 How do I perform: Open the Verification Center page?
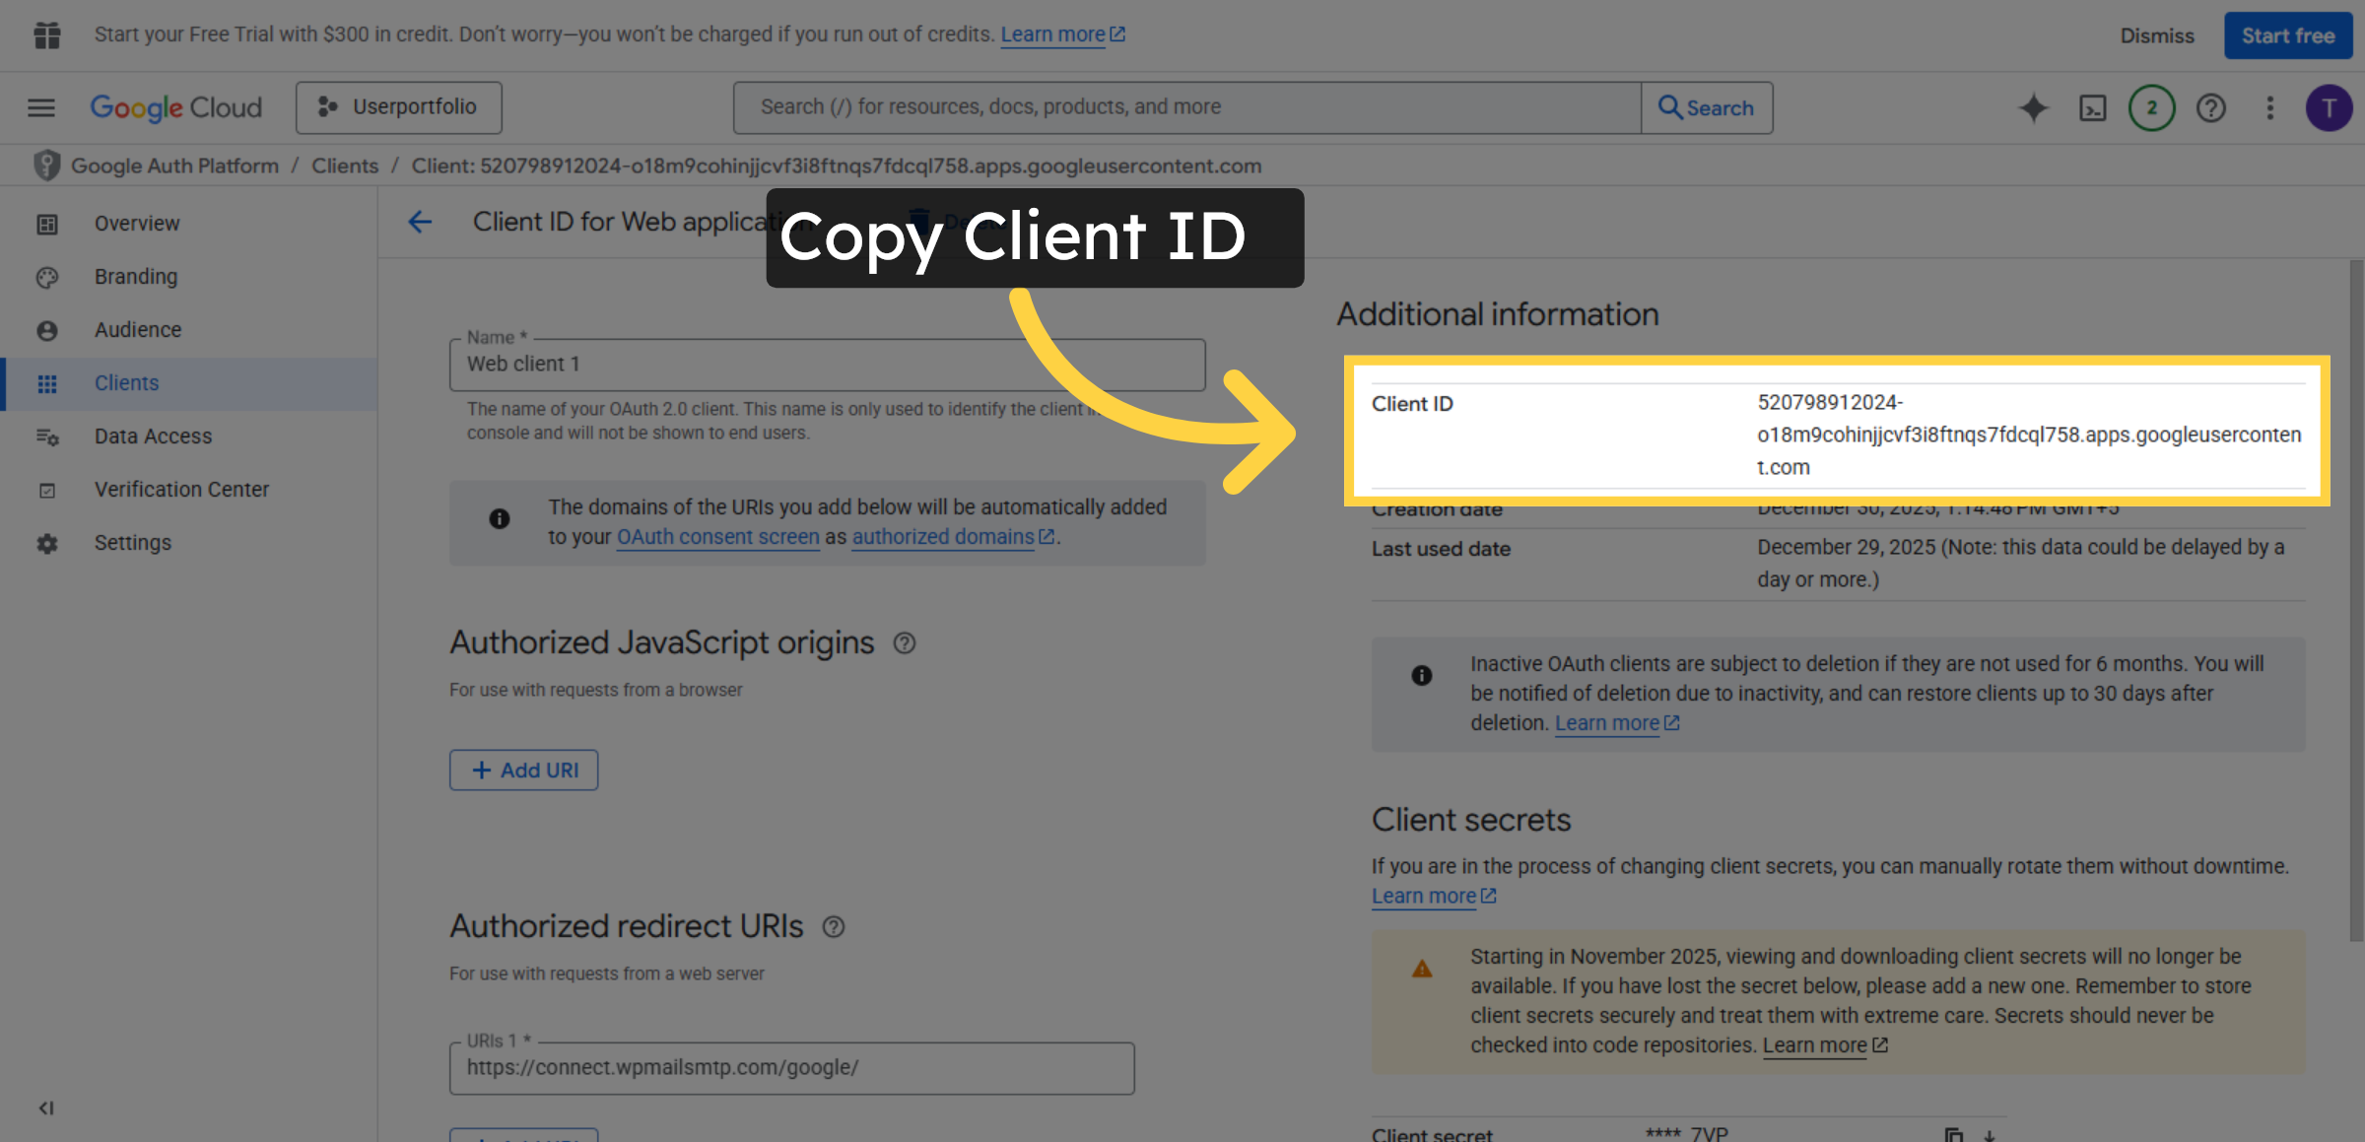[x=181, y=489]
